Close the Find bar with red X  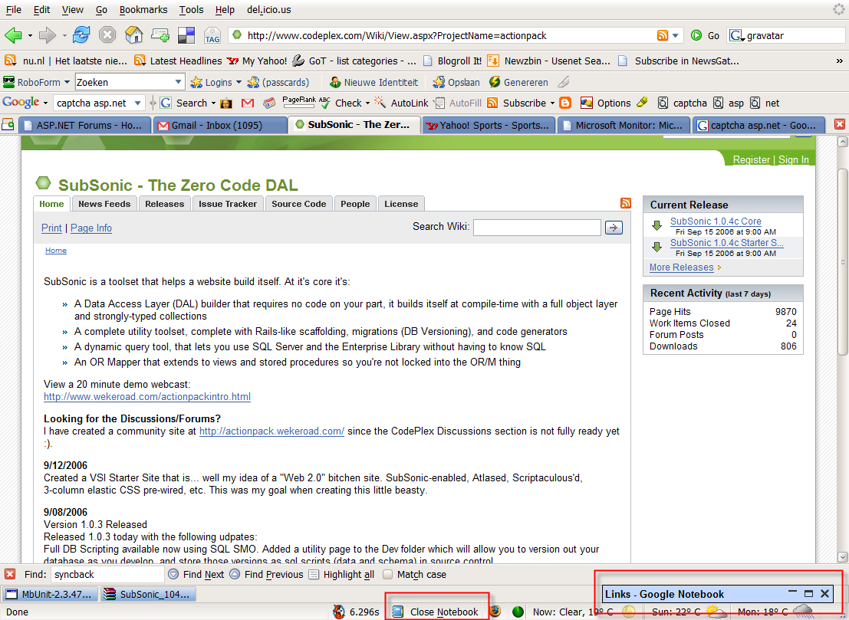coord(10,574)
